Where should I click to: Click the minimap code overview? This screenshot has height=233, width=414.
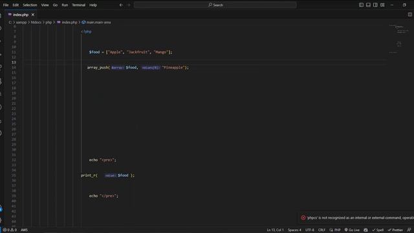400,39
